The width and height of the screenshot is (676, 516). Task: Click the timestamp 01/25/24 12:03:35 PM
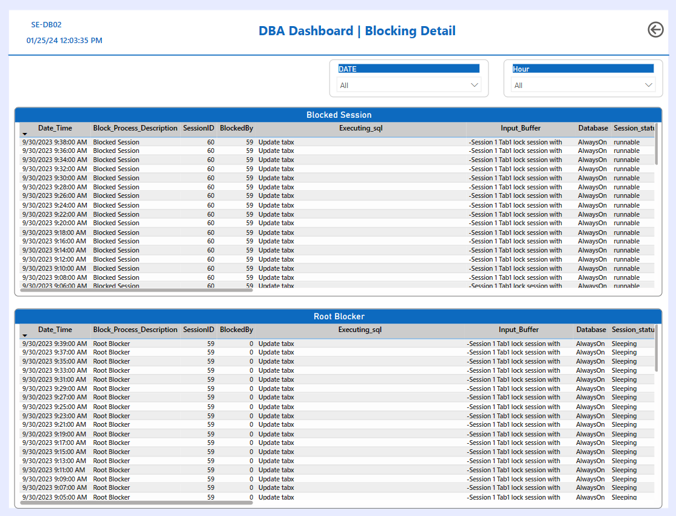(64, 41)
